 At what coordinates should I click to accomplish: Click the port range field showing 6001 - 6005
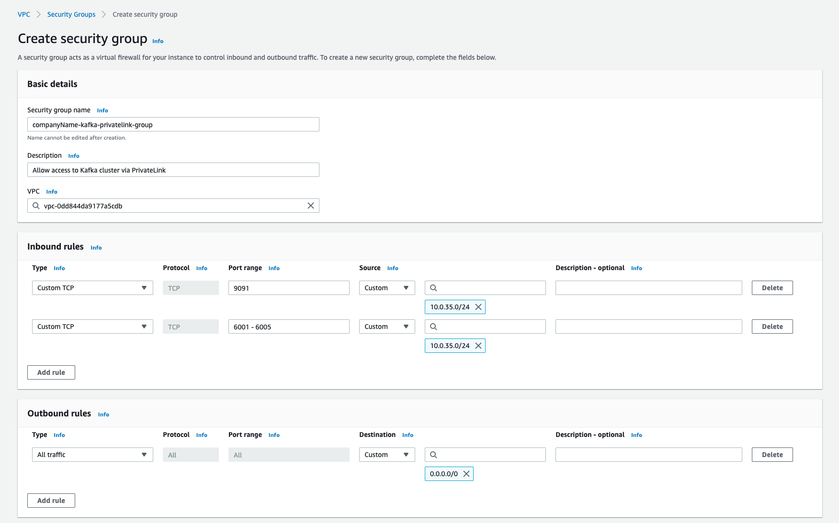click(x=289, y=326)
